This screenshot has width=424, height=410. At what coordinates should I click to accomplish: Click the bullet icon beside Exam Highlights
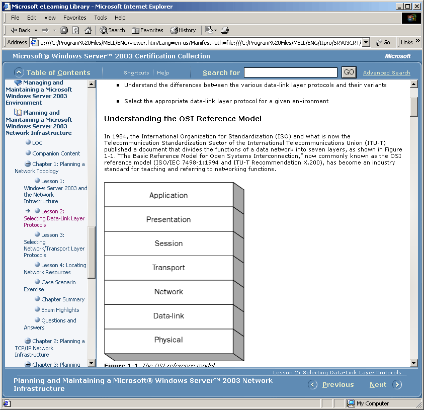point(37,309)
